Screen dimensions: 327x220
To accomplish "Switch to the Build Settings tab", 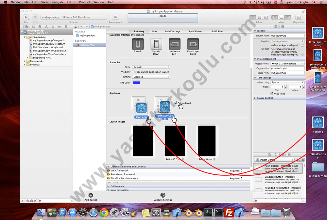I will pos(172,31).
